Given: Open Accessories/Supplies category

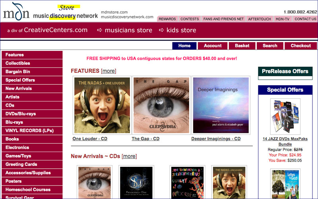Looking at the screenshot, I should pyautogui.click(x=32, y=173).
